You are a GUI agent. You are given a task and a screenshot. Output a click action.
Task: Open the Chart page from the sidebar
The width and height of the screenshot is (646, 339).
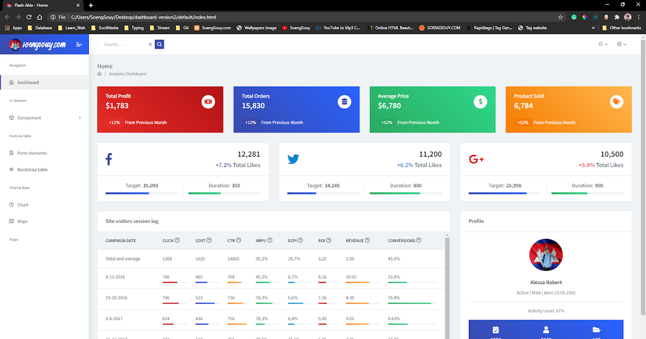click(x=24, y=204)
